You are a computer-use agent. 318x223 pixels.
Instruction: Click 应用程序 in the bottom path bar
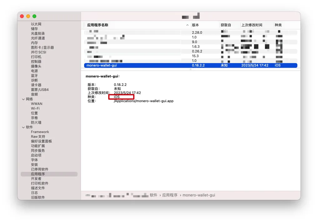click(170, 195)
